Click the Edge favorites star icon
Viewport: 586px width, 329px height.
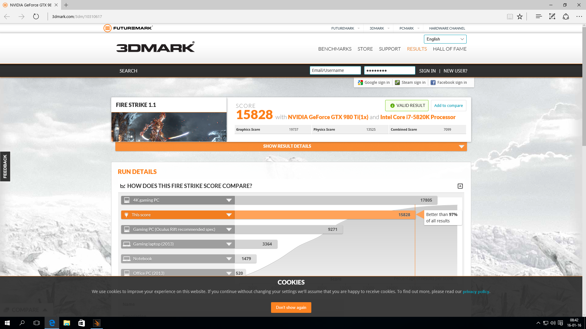pyautogui.click(x=520, y=16)
